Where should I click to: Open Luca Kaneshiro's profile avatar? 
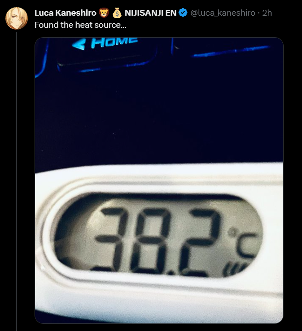[x=17, y=18]
